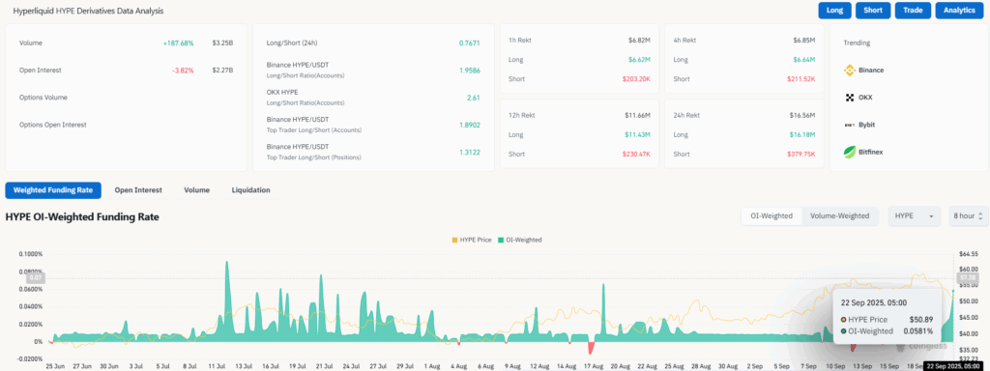Screen dimensions: 990x371
Task: Select the Weighted Funding Rate tab
Action: [x=53, y=190]
